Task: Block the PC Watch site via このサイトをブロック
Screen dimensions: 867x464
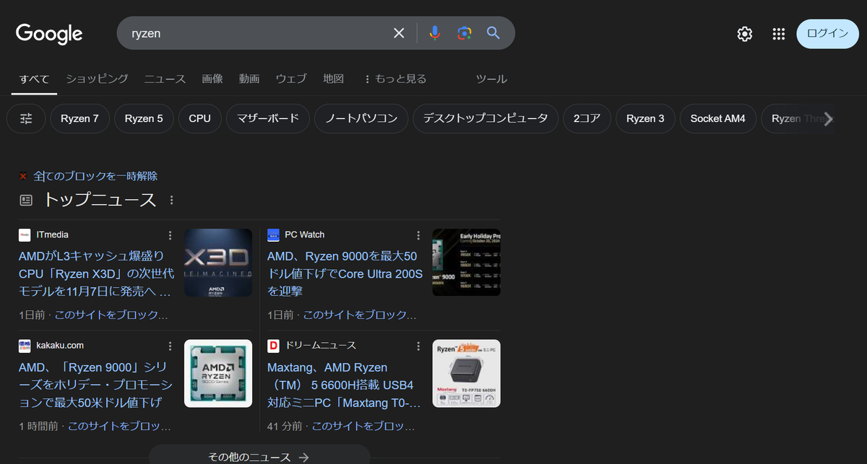Action: (x=359, y=315)
